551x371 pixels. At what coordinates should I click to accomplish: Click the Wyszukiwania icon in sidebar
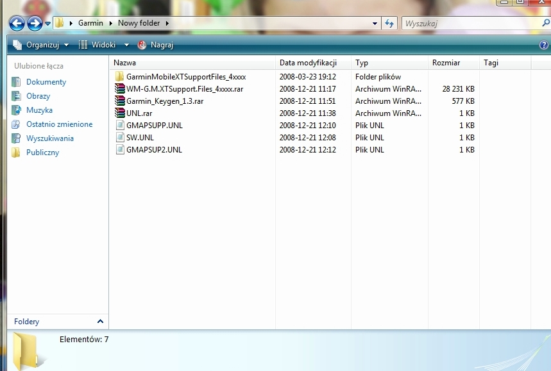click(16, 138)
